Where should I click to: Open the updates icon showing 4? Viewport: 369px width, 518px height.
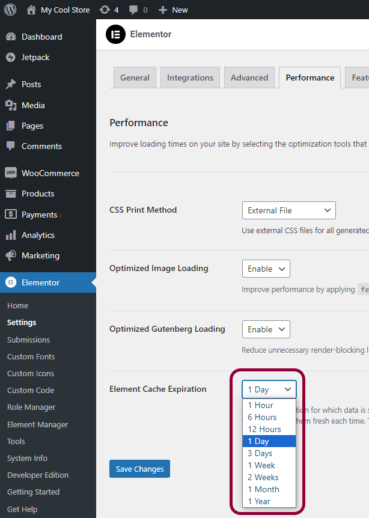105,10
